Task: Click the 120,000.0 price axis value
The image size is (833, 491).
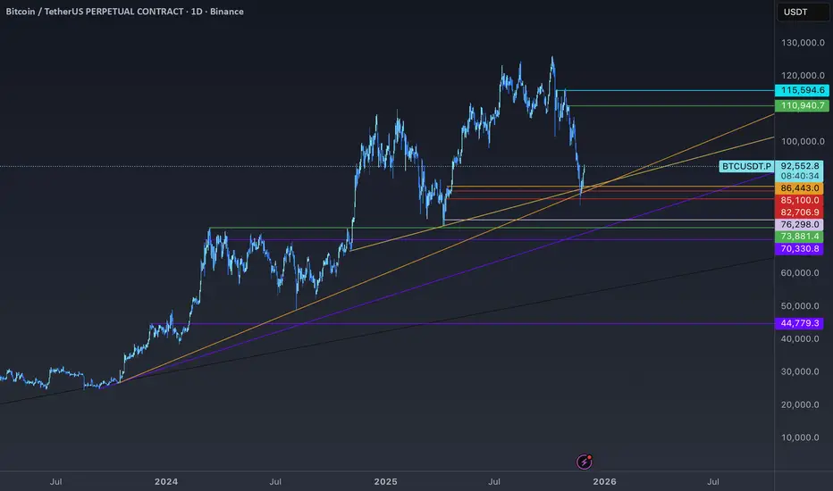Action: tap(803, 75)
